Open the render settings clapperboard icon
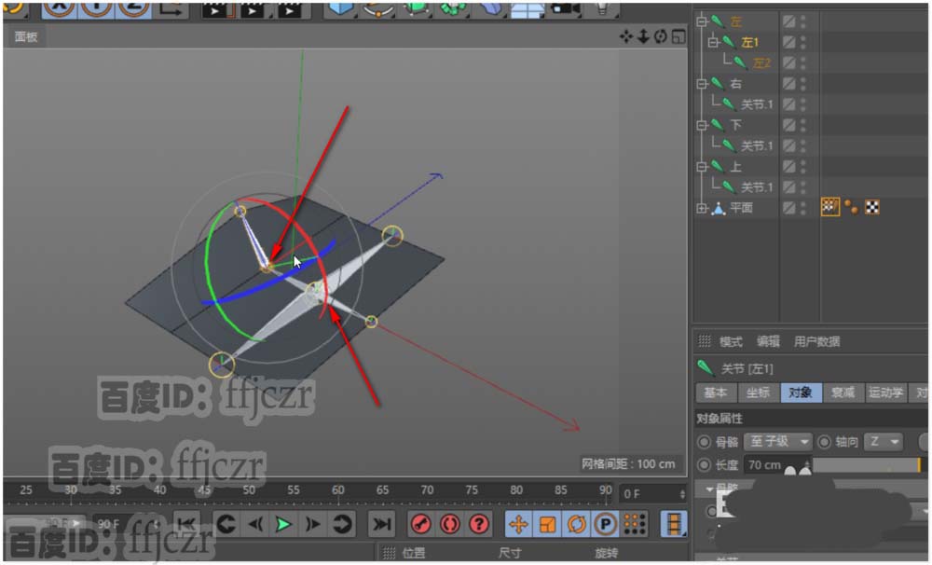 click(x=290, y=9)
